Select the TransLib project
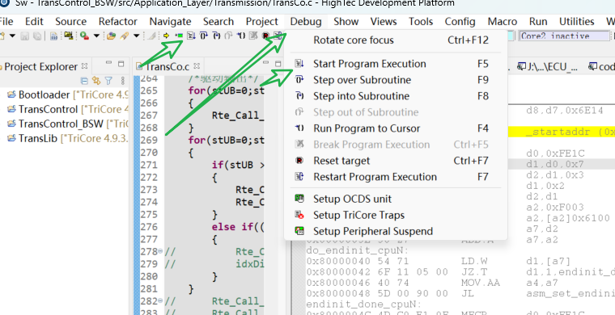615x315 pixels. point(67,138)
